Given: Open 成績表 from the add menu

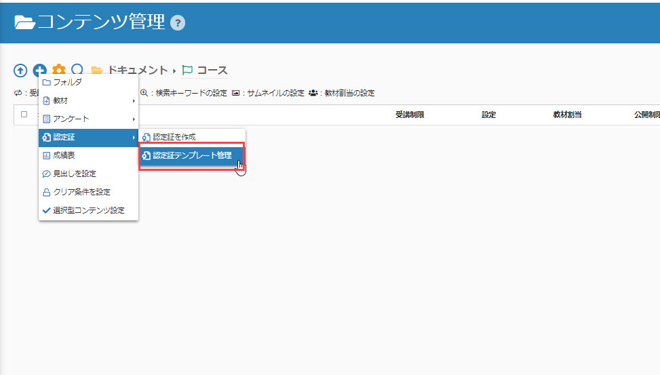Looking at the screenshot, I should [x=64, y=156].
